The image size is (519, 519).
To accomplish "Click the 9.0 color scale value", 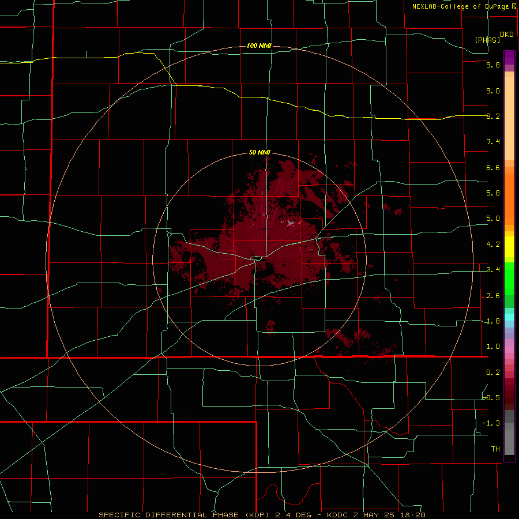I will point(493,91).
